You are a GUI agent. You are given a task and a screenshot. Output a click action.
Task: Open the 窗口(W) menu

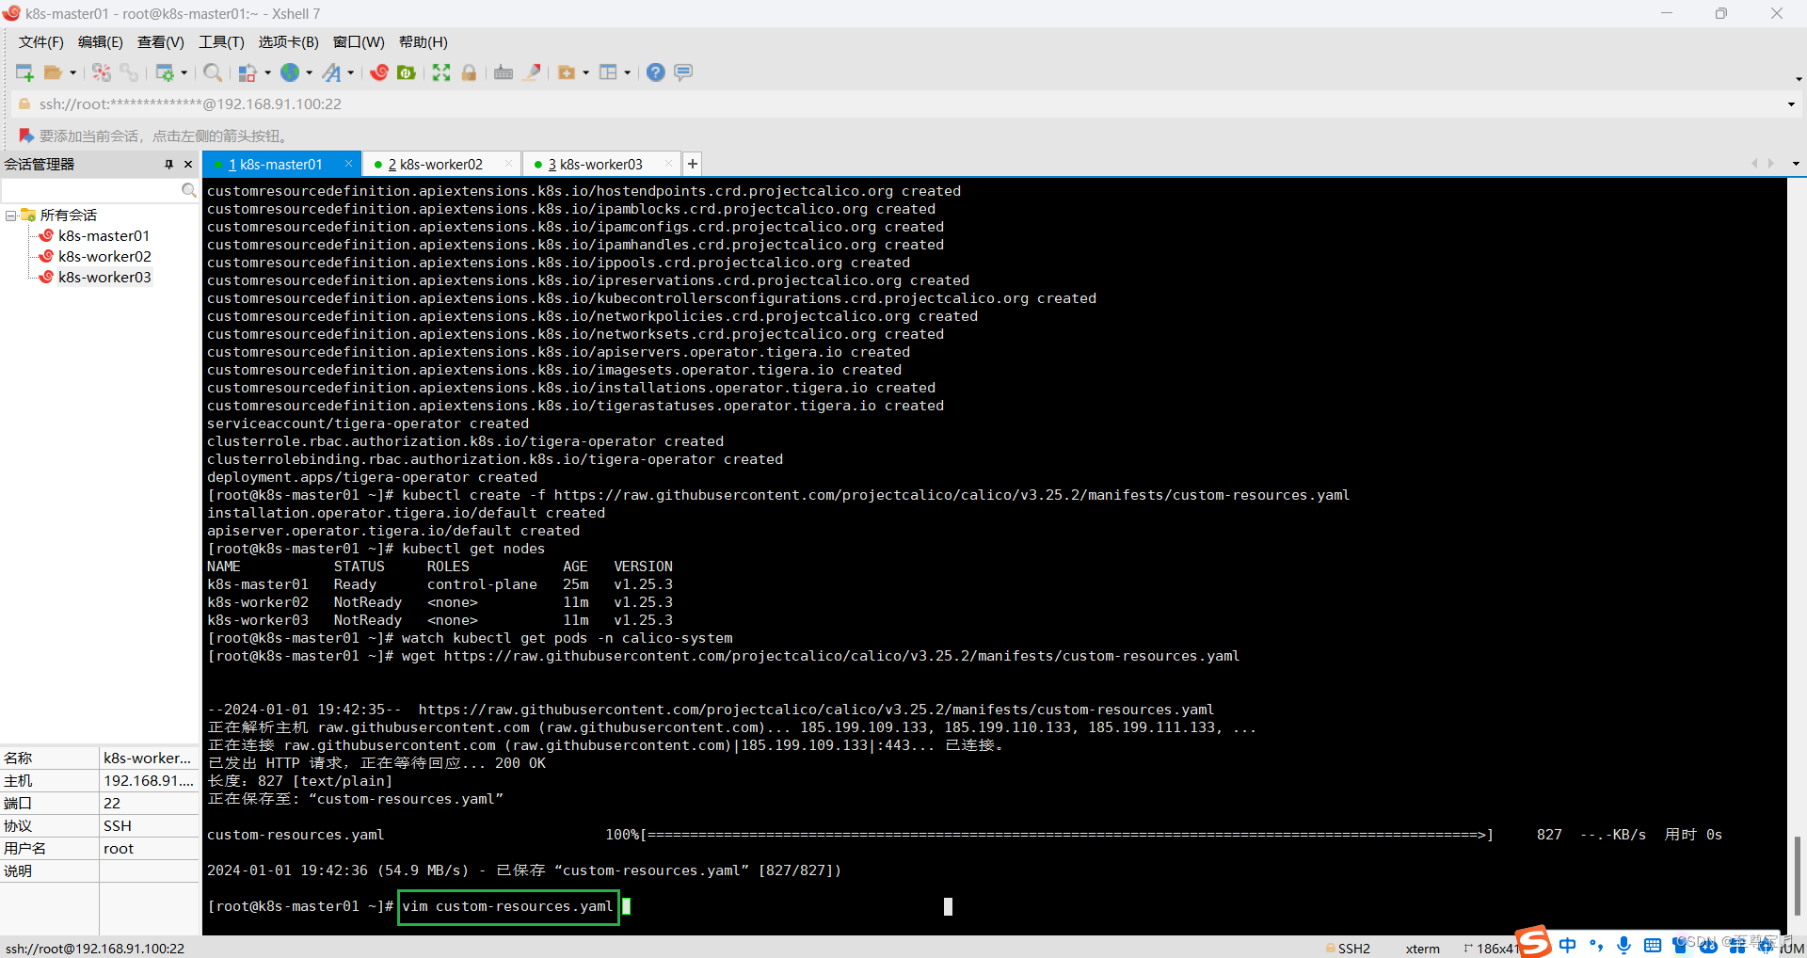pos(359,42)
